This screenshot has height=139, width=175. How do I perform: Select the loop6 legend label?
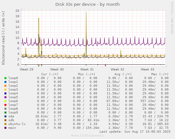coord(13,101)
